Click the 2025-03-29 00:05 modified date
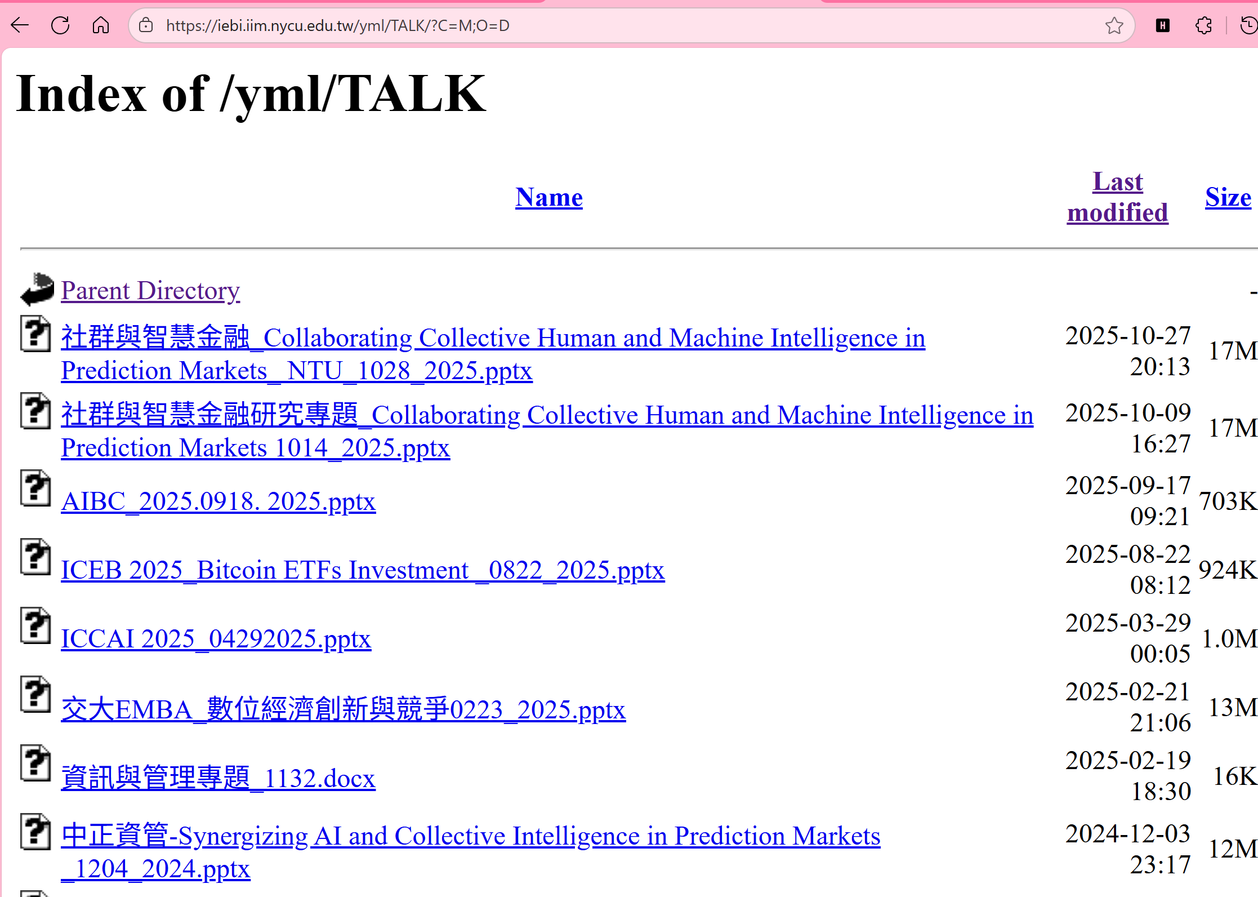 [1128, 638]
